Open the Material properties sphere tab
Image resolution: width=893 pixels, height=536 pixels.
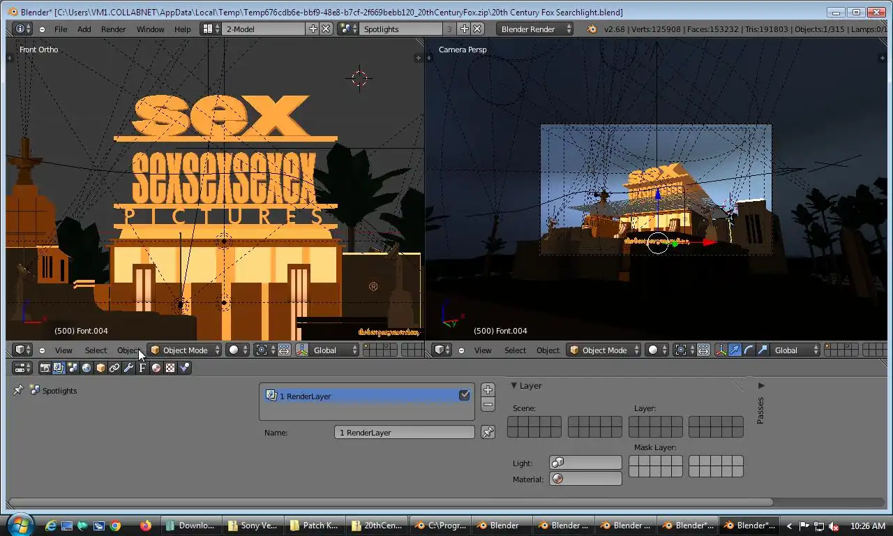click(x=156, y=368)
